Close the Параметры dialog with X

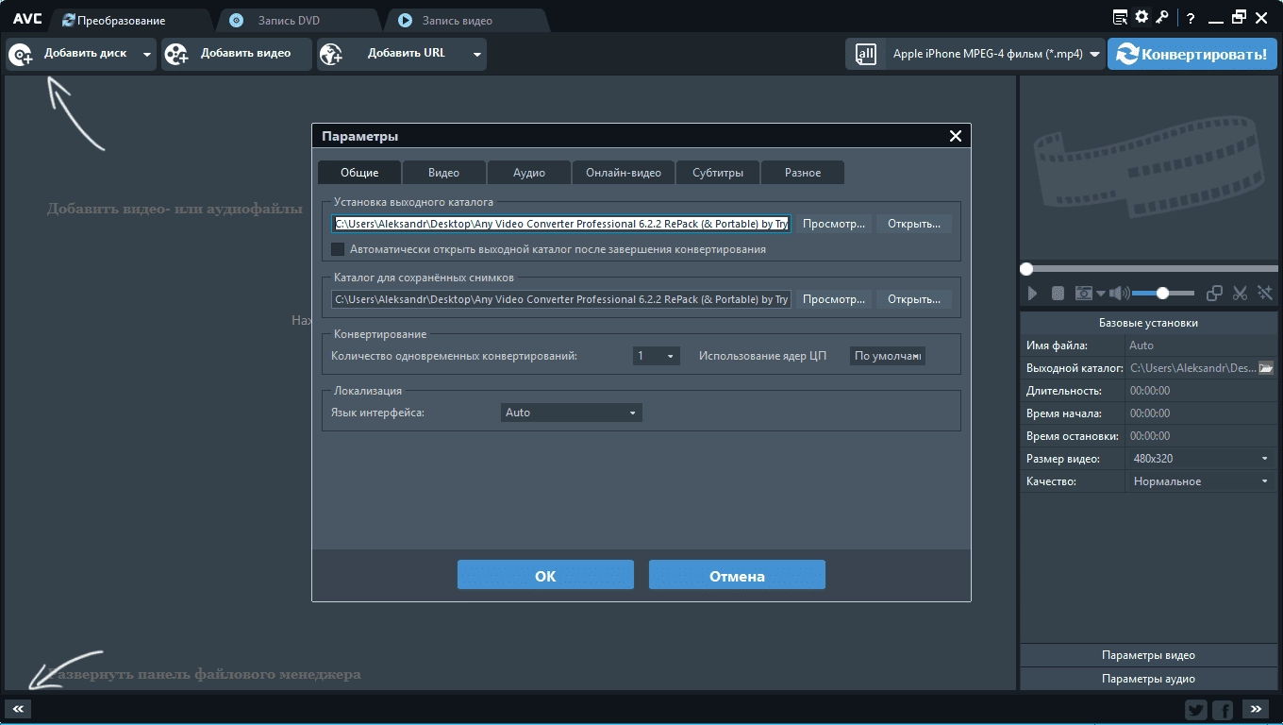coord(956,136)
